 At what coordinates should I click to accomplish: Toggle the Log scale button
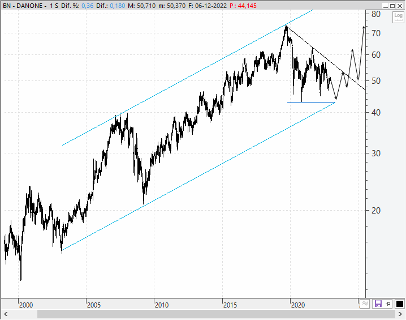[x=398, y=17]
